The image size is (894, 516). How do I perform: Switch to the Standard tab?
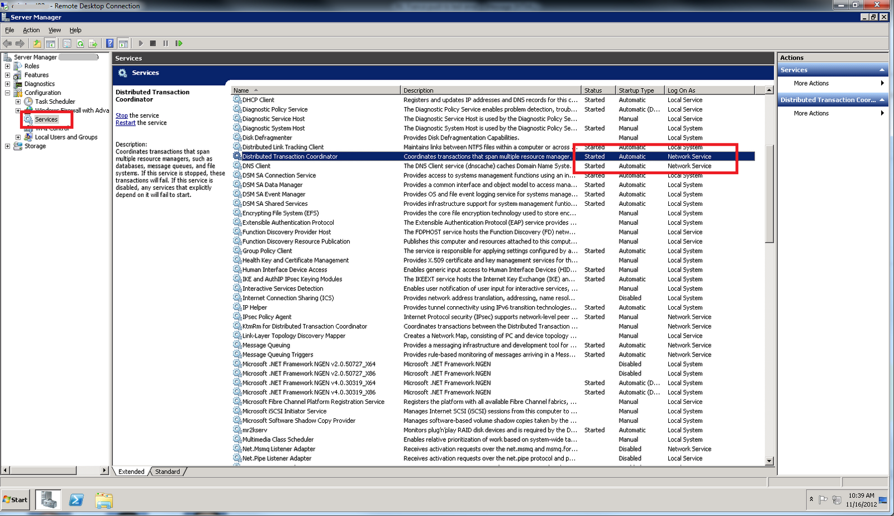click(x=168, y=472)
